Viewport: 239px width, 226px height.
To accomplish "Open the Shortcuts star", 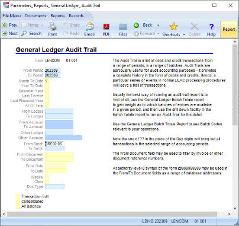I will pos(172,29).
